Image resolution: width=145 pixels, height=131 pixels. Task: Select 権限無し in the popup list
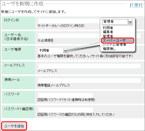click(109, 49)
